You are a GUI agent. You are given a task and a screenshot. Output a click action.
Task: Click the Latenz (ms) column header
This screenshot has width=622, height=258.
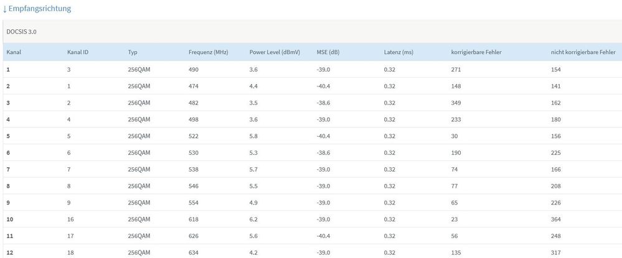point(398,52)
